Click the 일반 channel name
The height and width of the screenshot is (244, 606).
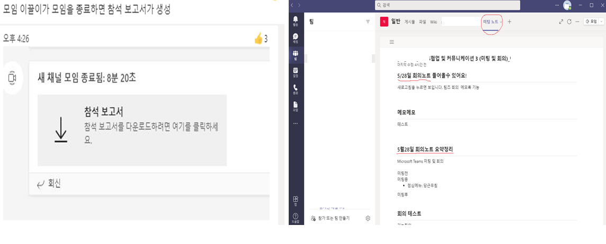[x=396, y=22]
